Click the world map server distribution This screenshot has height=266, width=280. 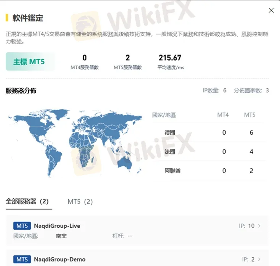coord(75,143)
